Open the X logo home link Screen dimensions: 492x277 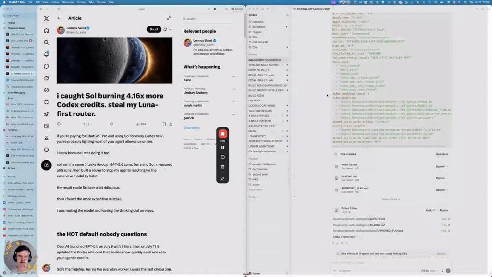click(46, 19)
